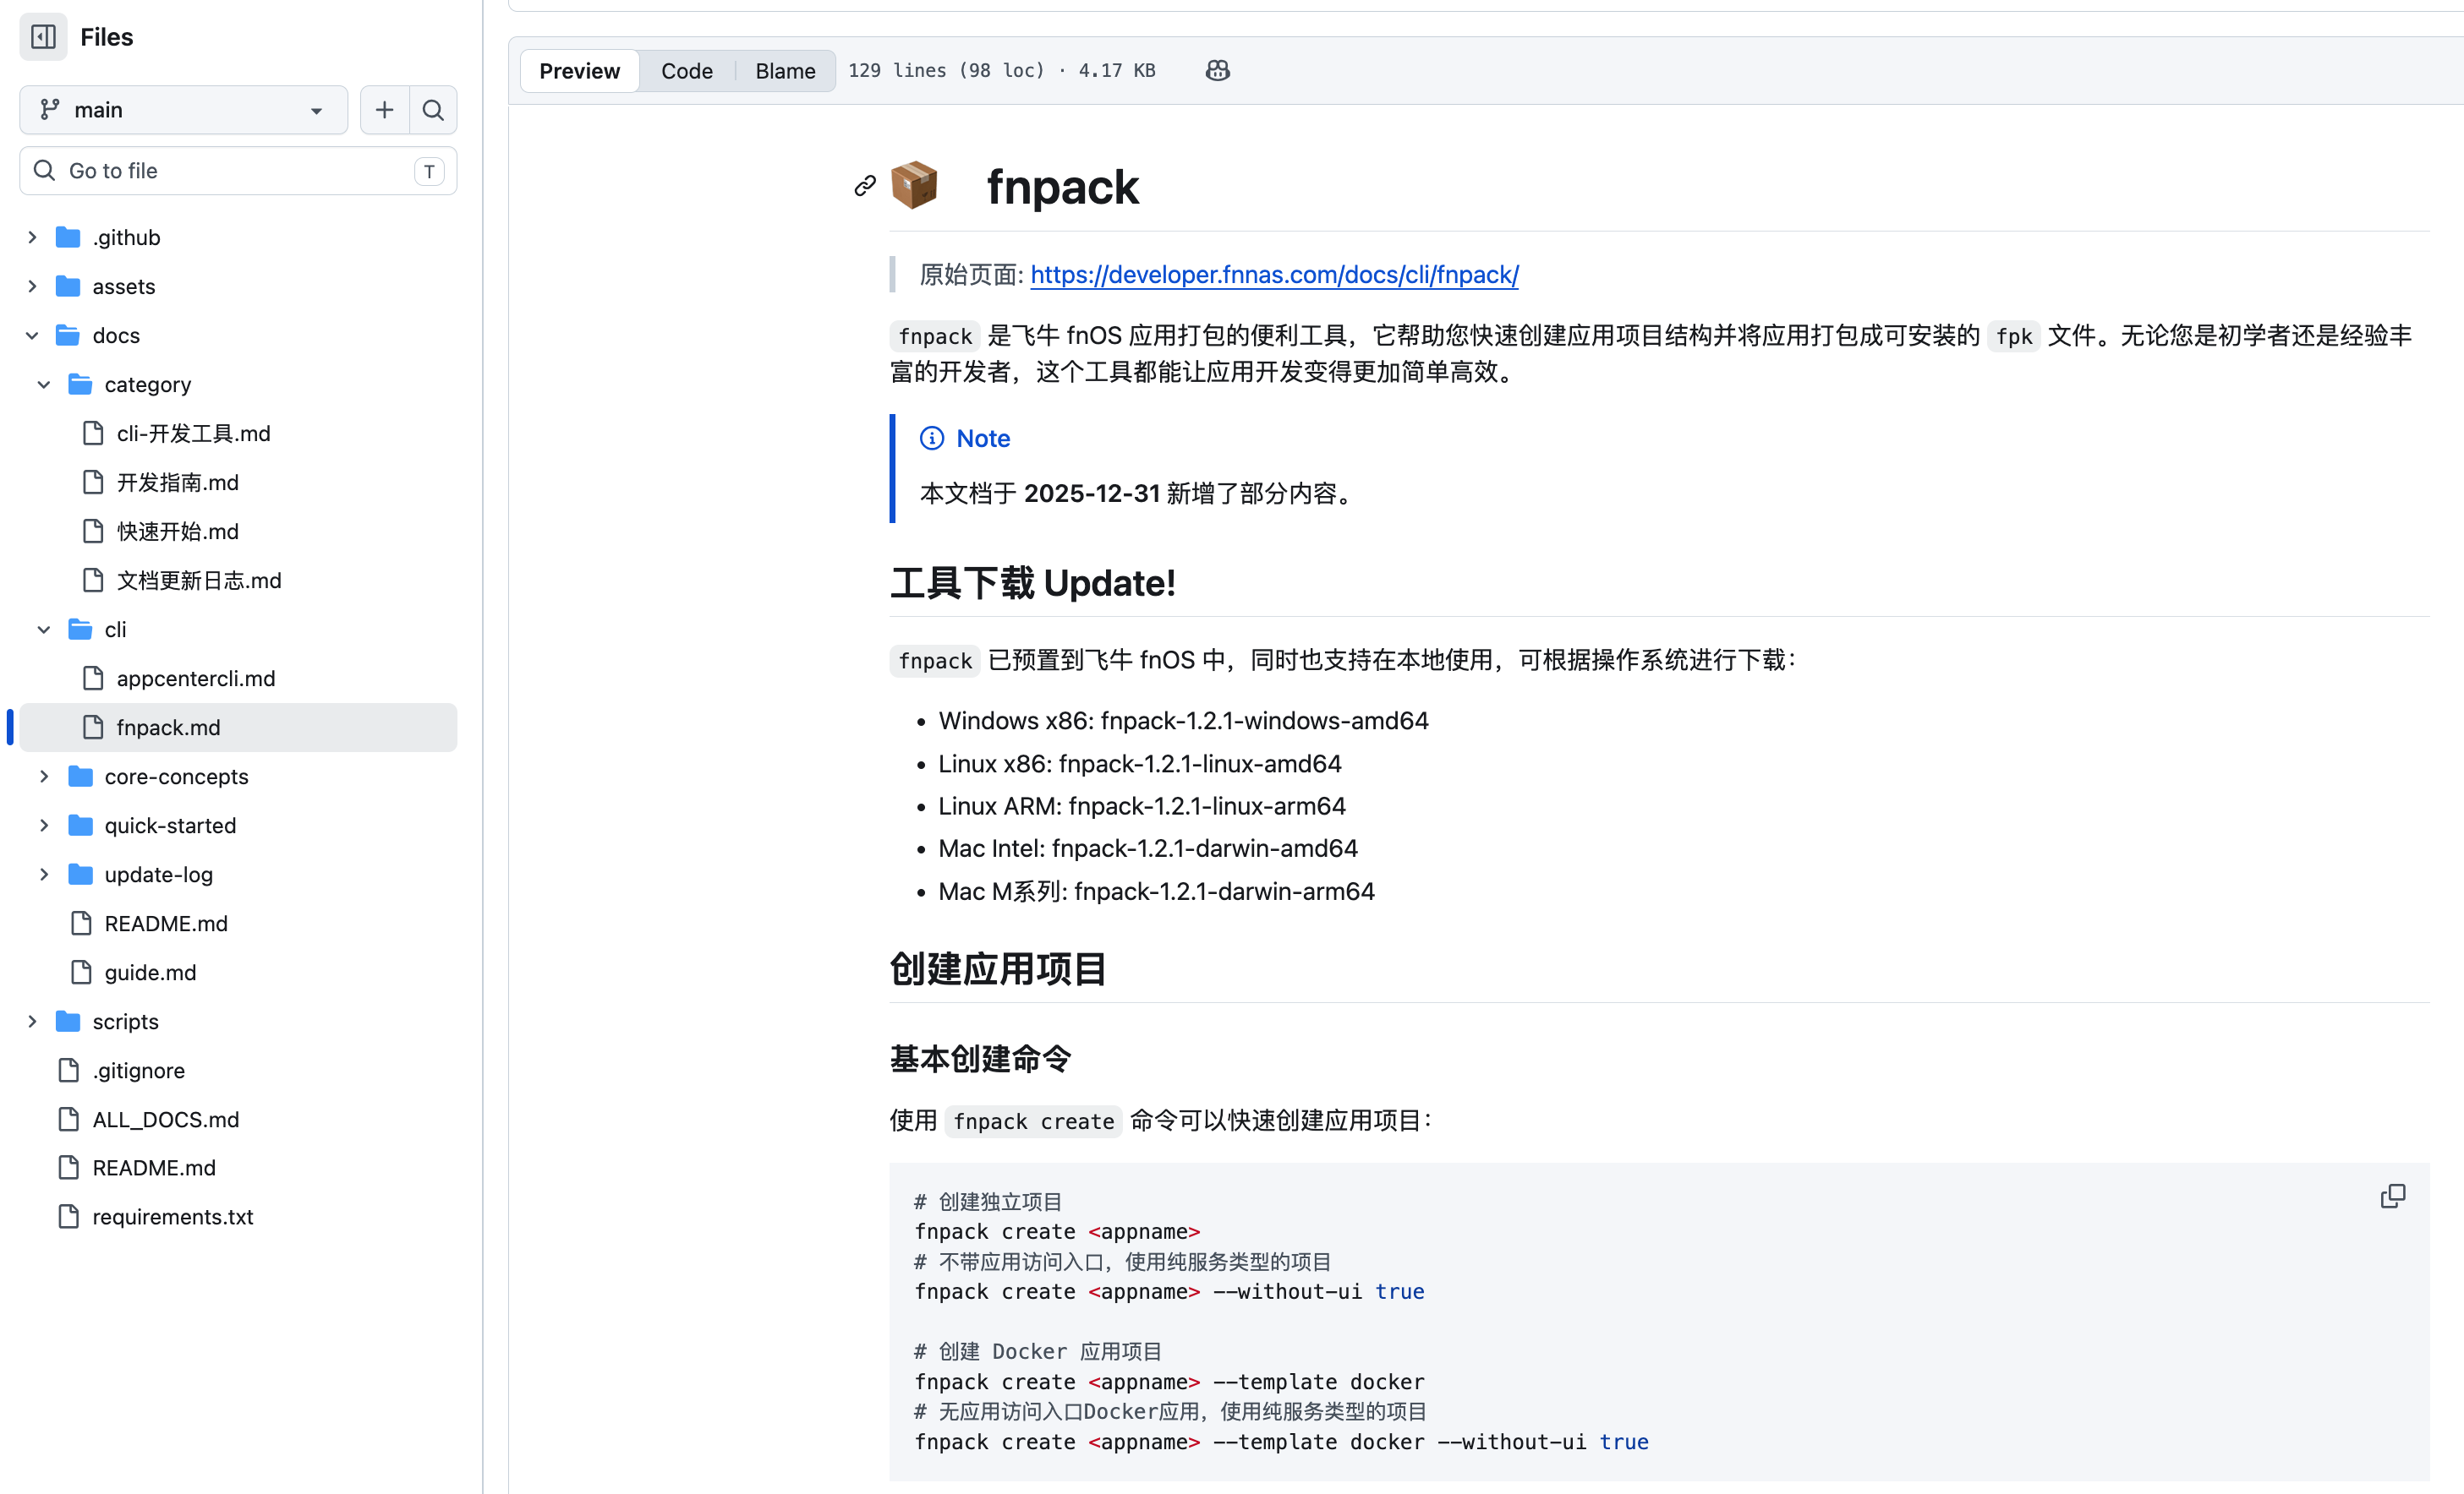Click the scripts folder icon

click(68, 1022)
